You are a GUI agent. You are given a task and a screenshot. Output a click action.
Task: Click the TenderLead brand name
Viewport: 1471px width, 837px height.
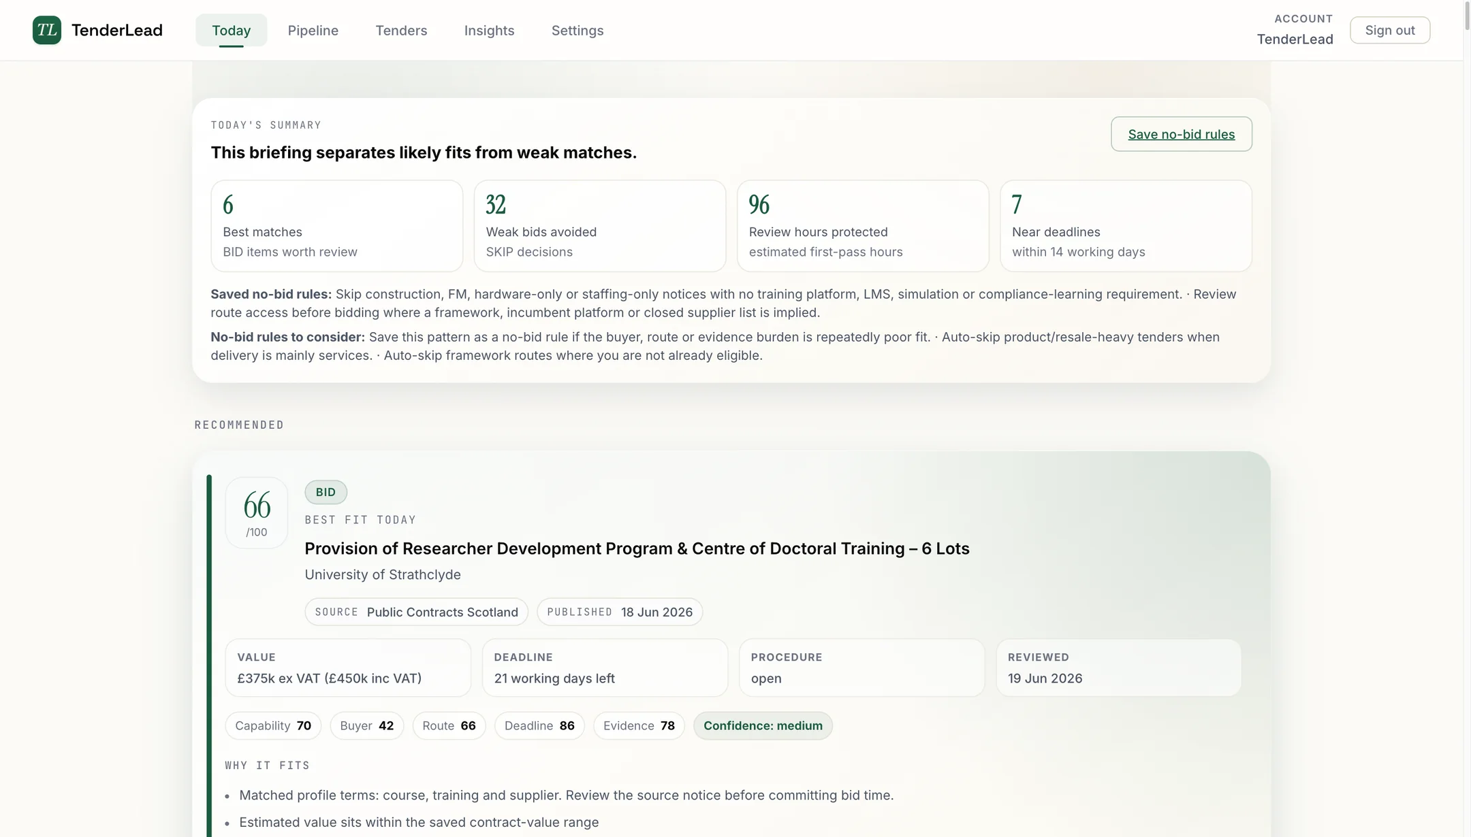(x=117, y=30)
